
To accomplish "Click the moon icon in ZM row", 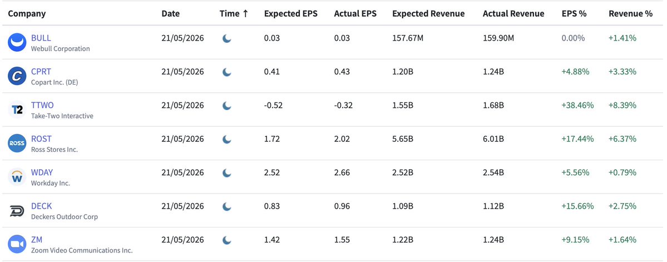I will tap(227, 240).
